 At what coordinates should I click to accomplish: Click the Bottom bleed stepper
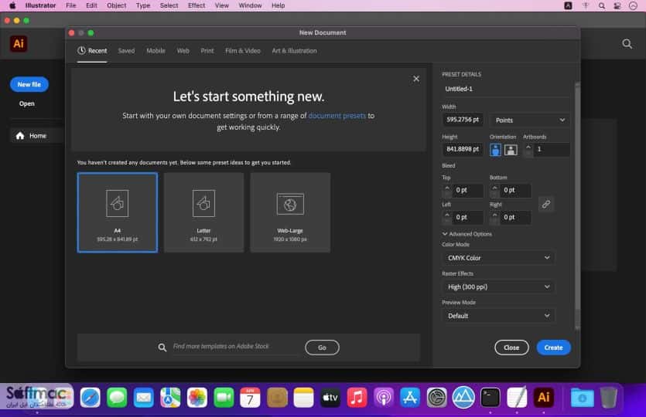(x=495, y=191)
